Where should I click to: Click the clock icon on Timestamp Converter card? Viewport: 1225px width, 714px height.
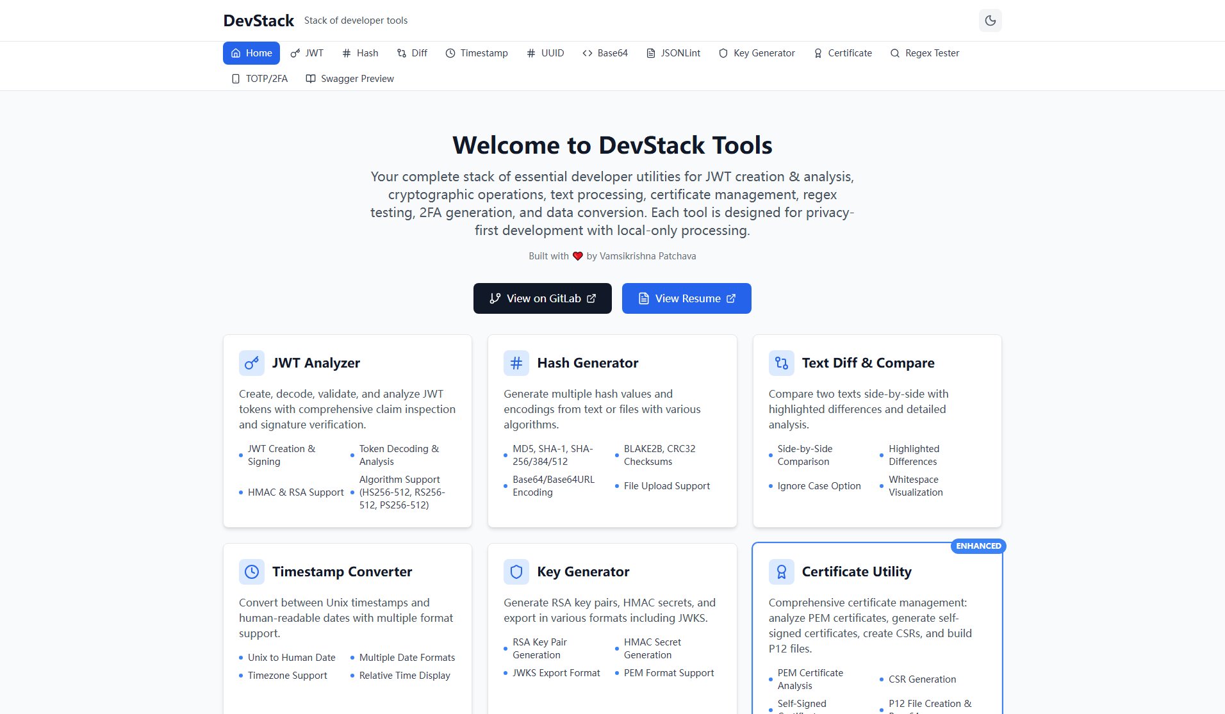click(x=252, y=572)
